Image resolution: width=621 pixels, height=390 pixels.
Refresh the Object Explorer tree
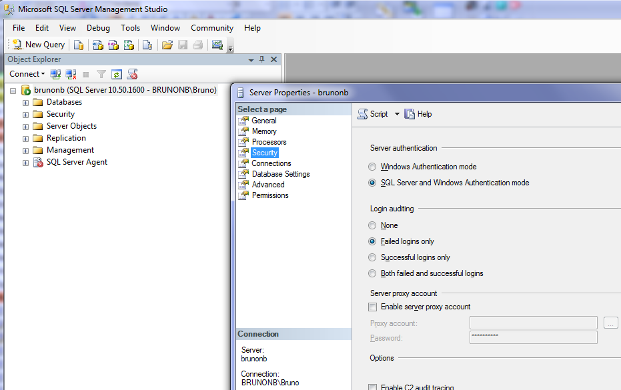(117, 74)
